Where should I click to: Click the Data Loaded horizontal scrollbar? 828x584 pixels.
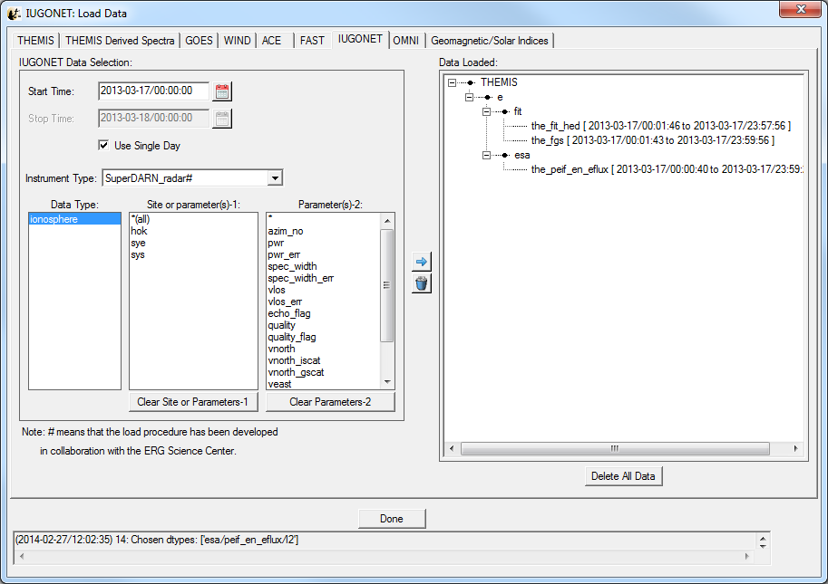614,448
